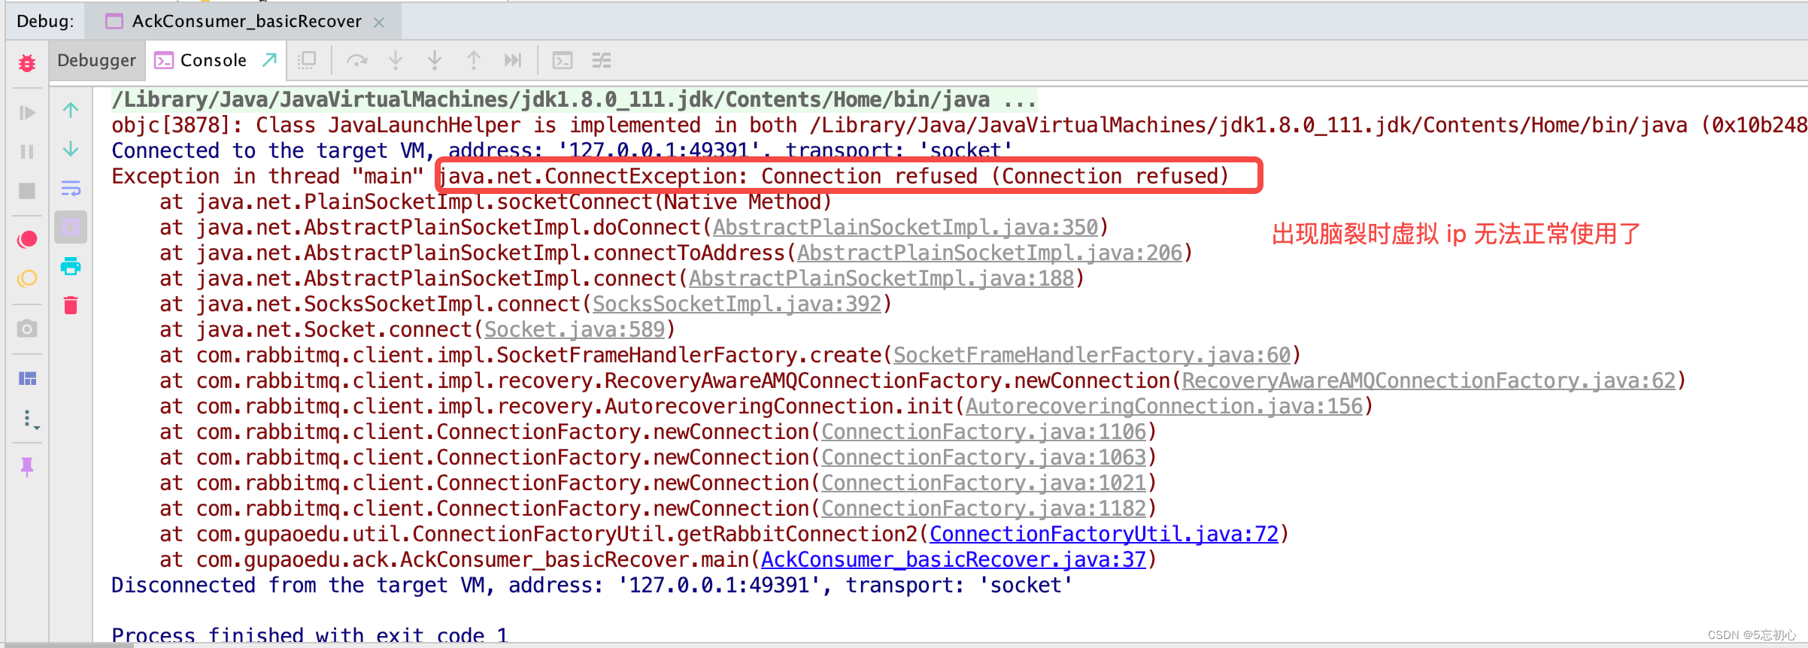Jump down the stack trace with the down arrow

click(x=71, y=149)
